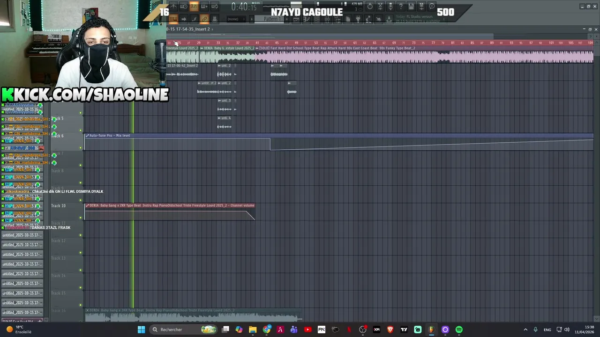Click the 0:40:15 time display
This screenshot has width=600, height=337.
pos(244,7)
